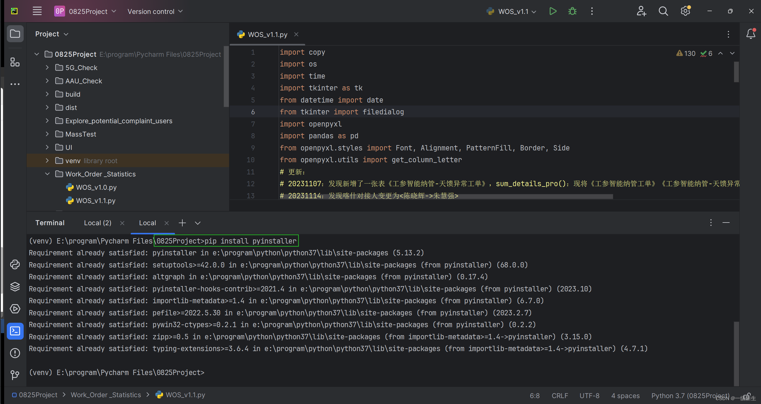Open the Structure tool window
Image resolution: width=761 pixels, height=404 pixels.
click(15, 62)
